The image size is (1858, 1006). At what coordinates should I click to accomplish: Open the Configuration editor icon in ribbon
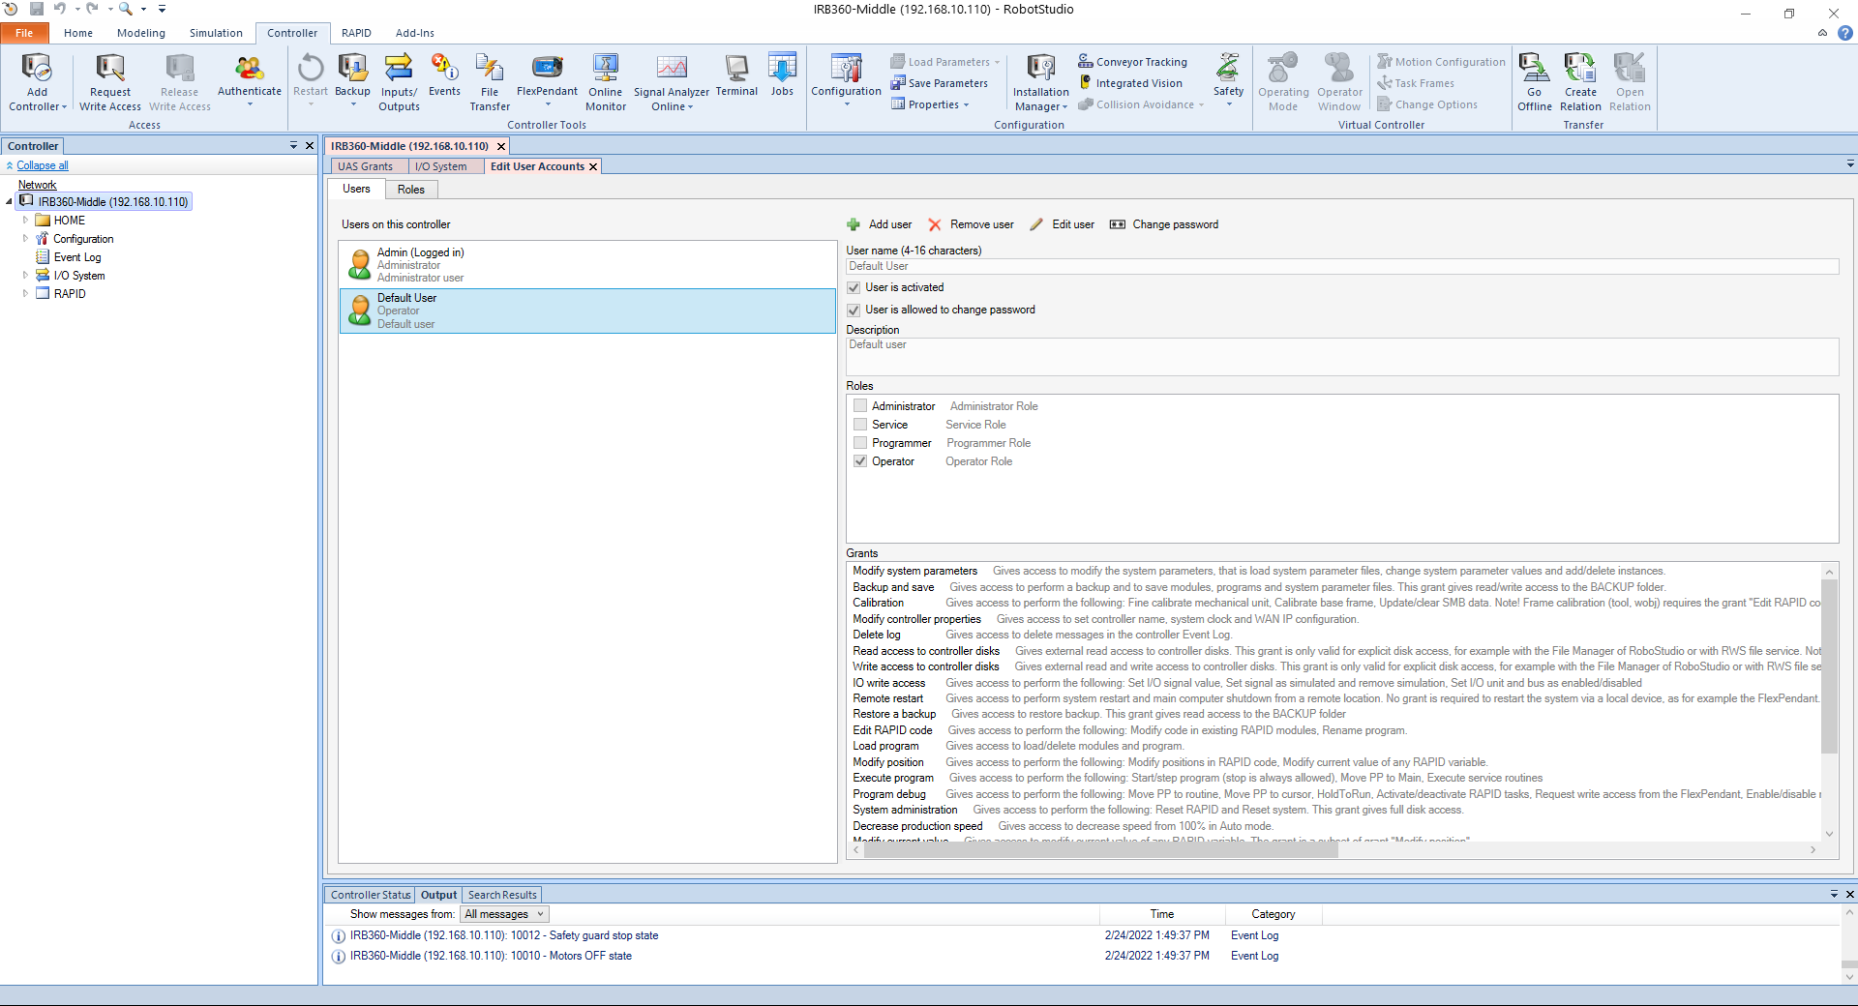coord(846,68)
